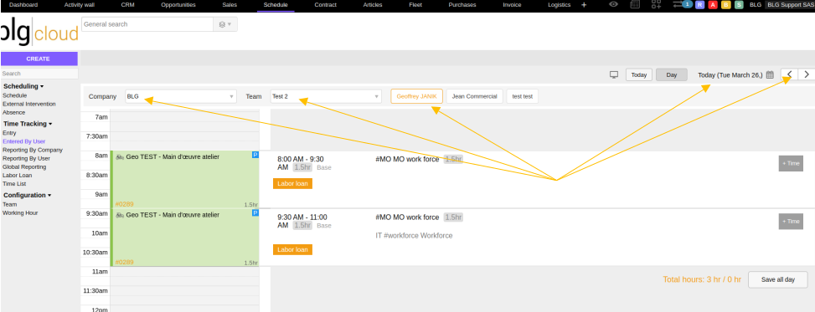Viewport: 815px width, 312px height.
Task: Click + Time for 9:30 AM entry
Action: point(791,221)
